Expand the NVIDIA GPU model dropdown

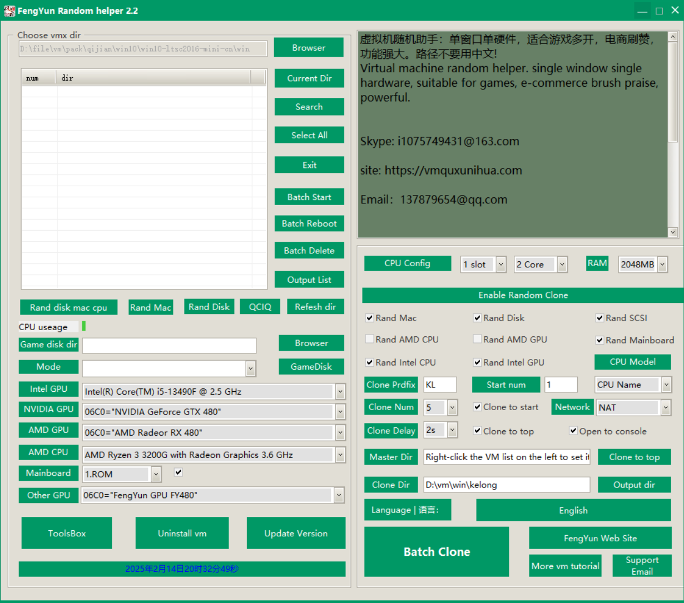[x=340, y=412]
